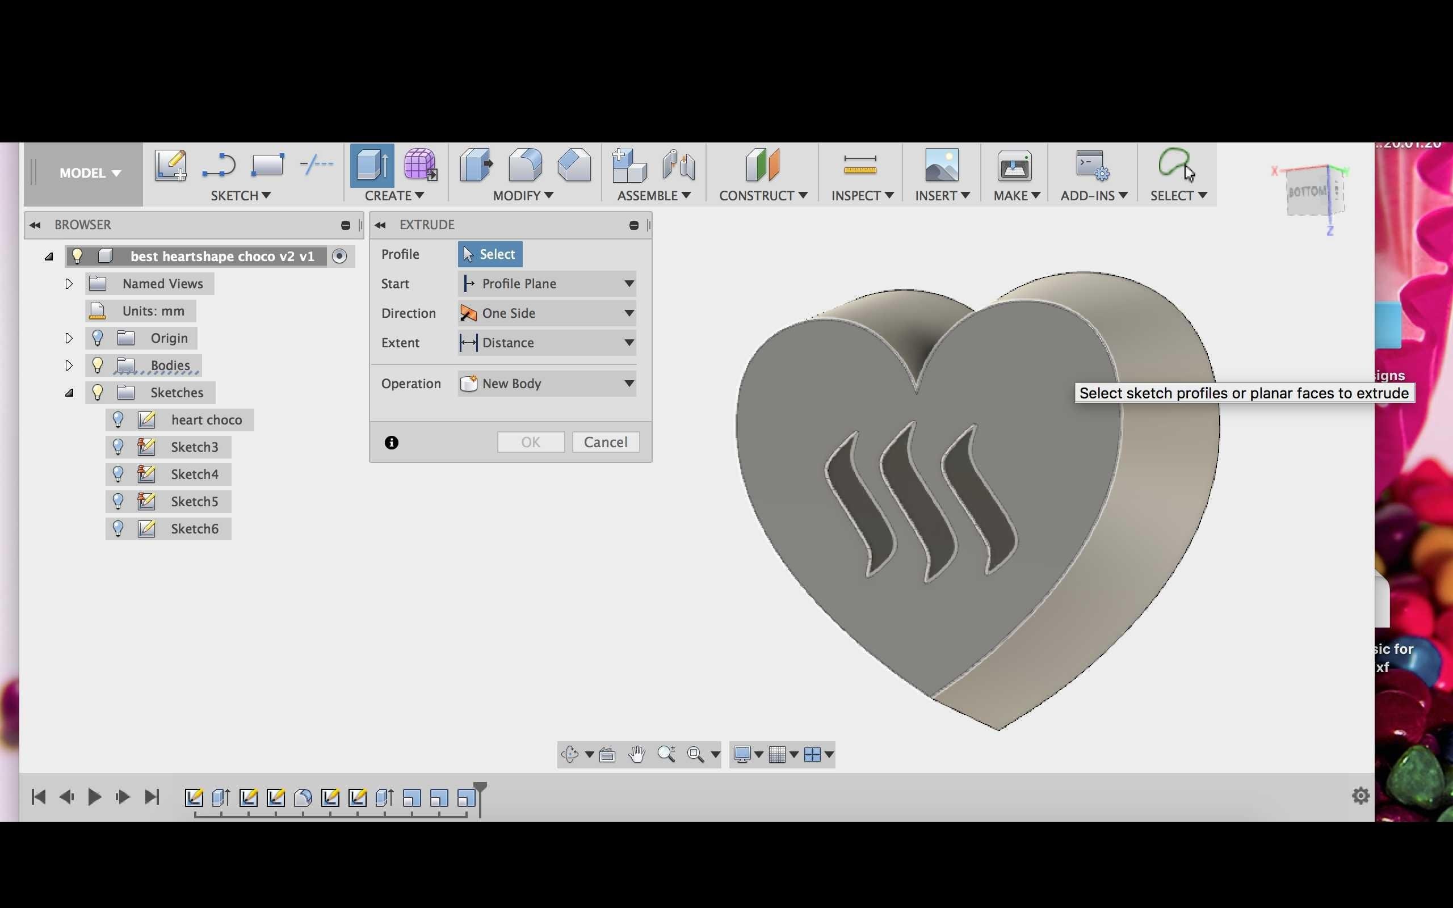Open the Scripts and Add-Ins icon
Image resolution: width=1453 pixels, height=908 pixels.
pos(1093,165)
